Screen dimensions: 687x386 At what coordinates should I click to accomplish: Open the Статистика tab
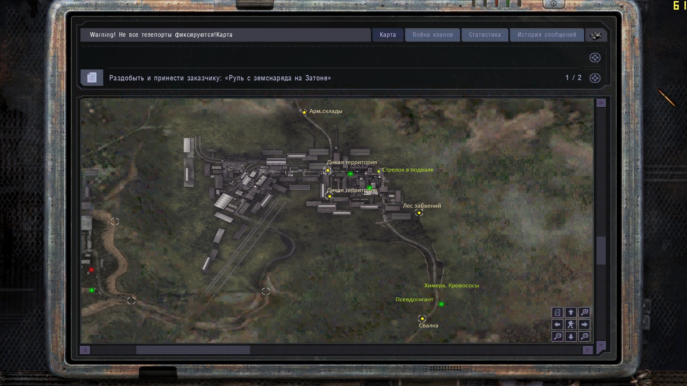pyautogui.click(x=484, y=35)
